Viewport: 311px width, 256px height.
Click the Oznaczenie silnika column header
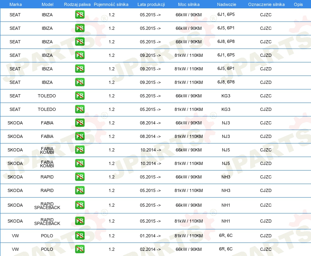[x=266, y=4]
